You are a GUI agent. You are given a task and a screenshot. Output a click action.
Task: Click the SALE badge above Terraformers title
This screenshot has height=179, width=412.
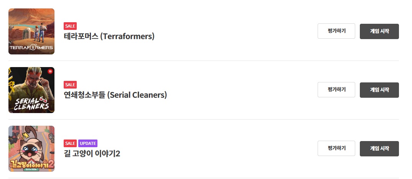[70, 26]
